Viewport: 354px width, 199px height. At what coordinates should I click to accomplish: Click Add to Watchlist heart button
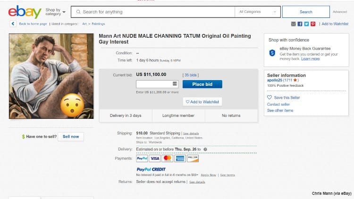tap(202, 102)
